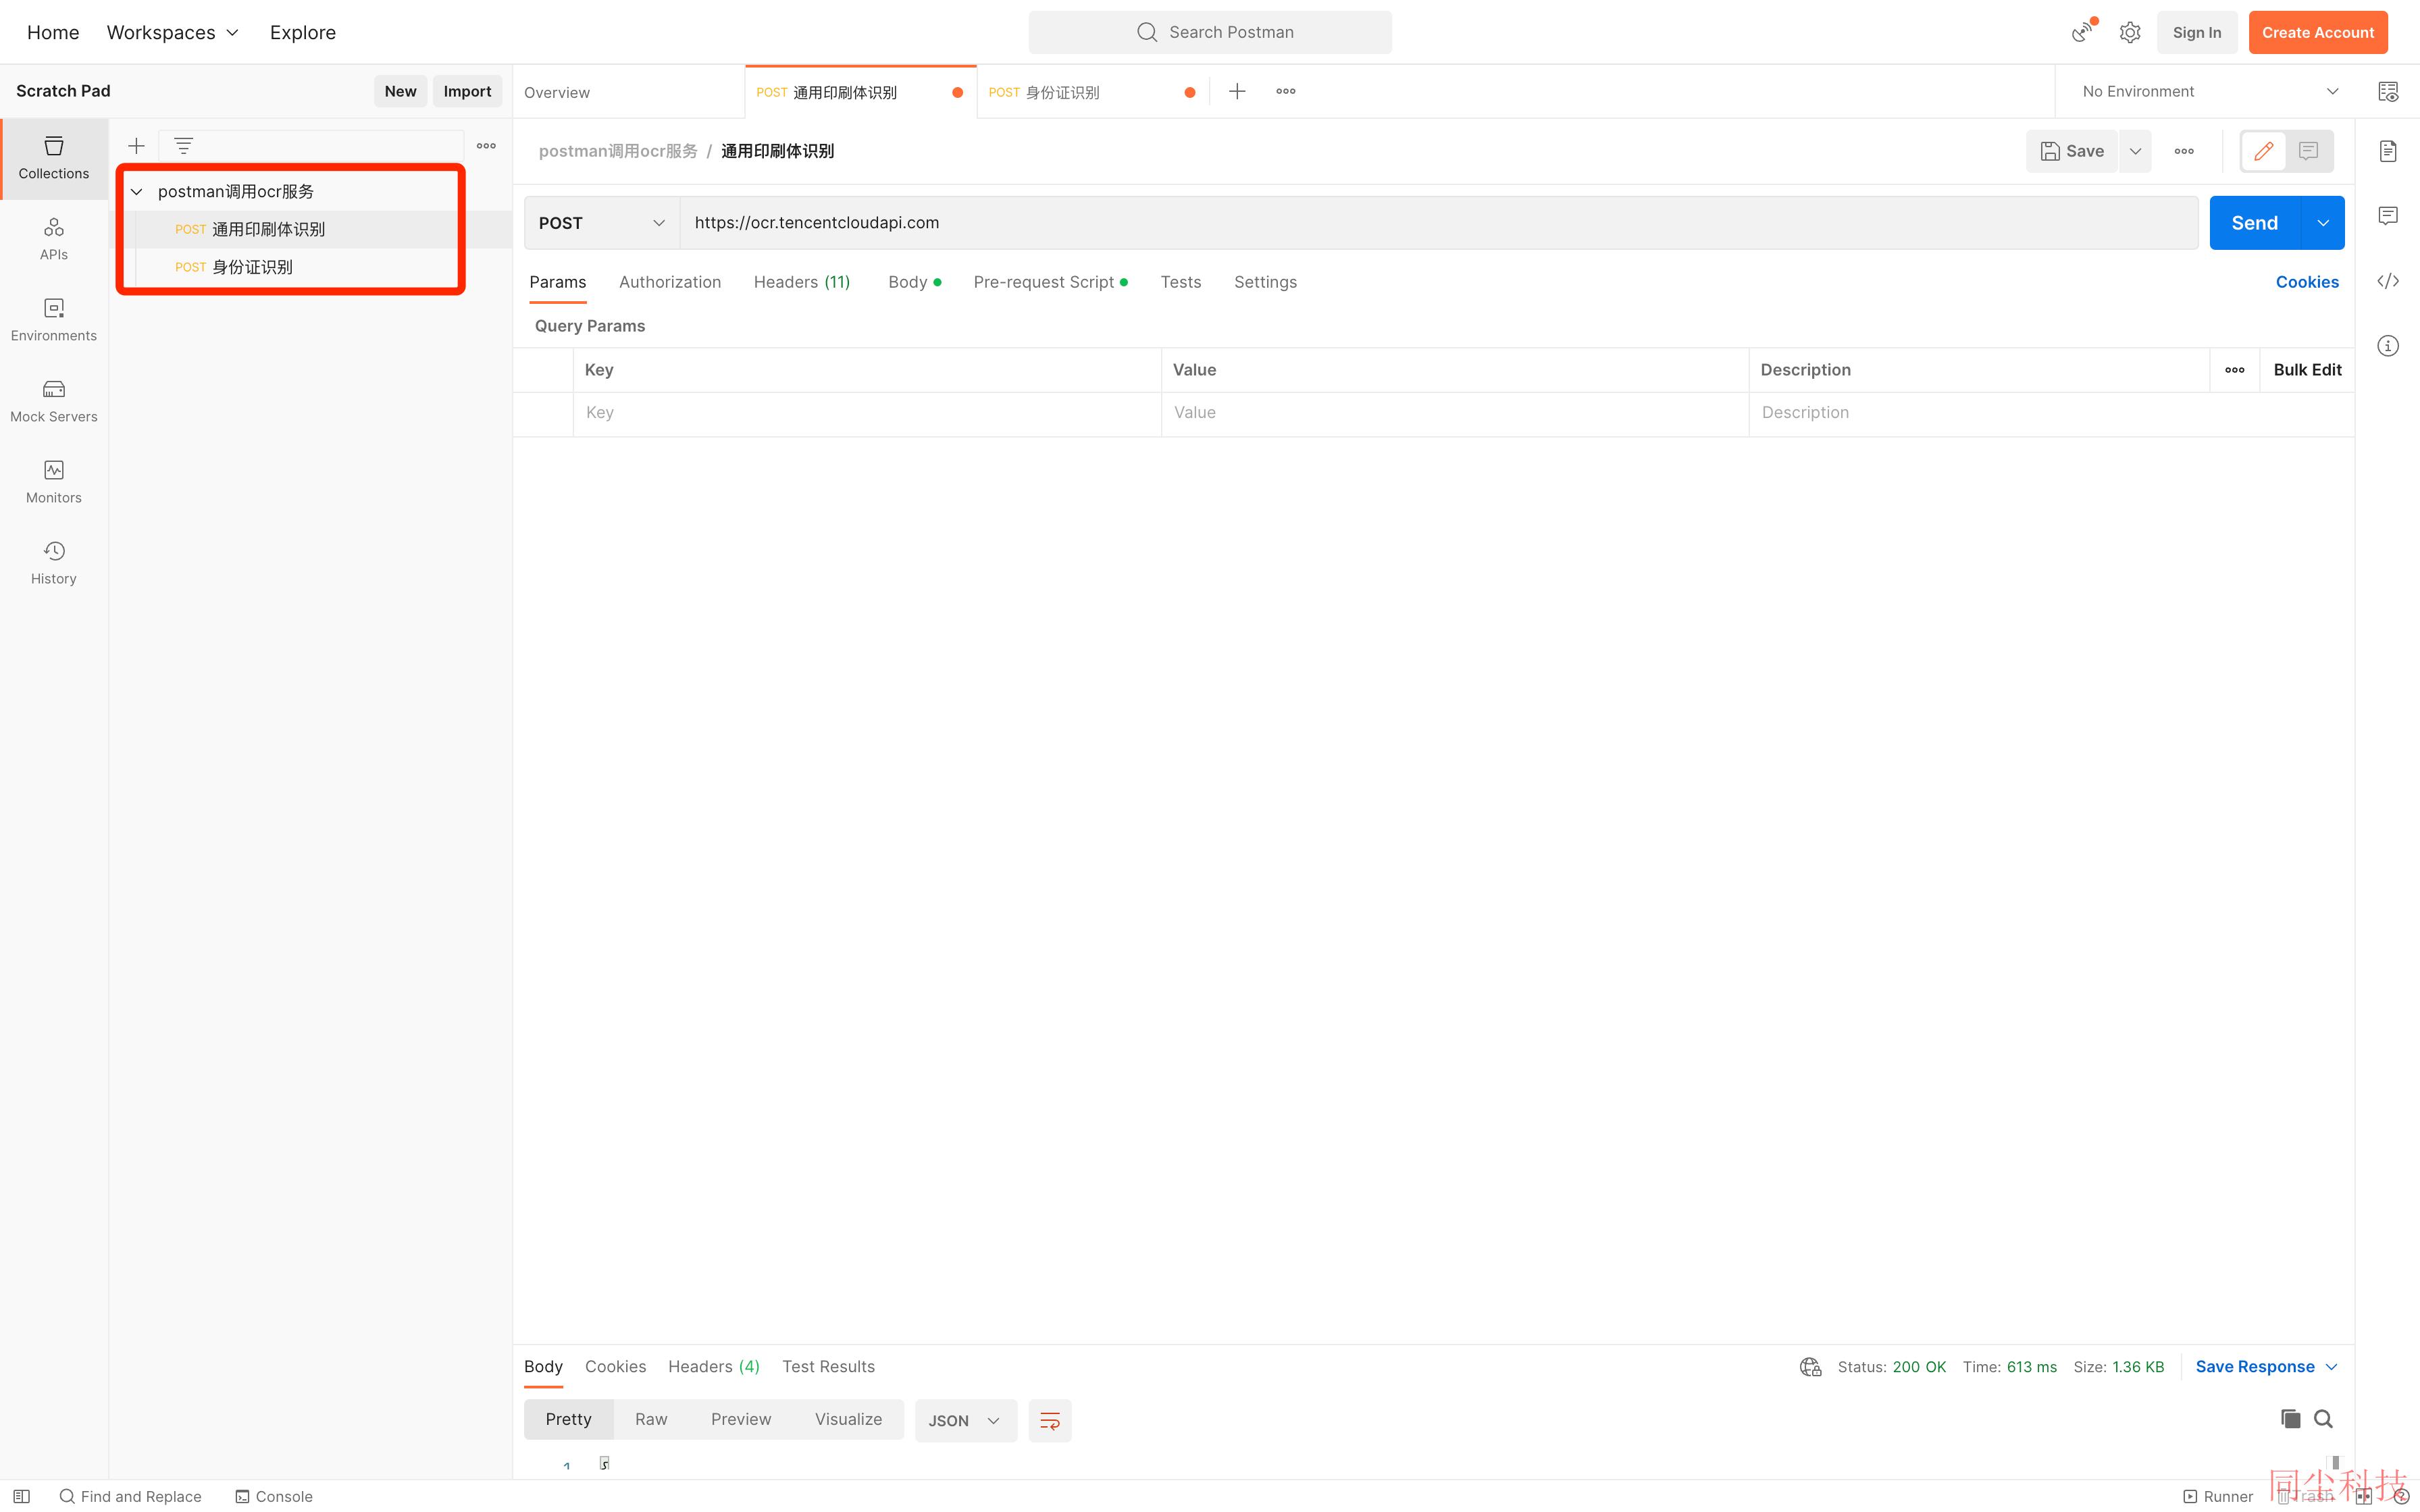Open the Save button dropdown arrow

click(2135, 151)
